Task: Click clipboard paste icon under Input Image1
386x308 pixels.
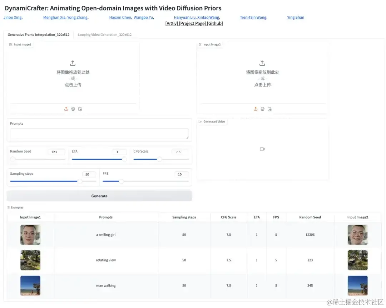Action: pos(80,109)
